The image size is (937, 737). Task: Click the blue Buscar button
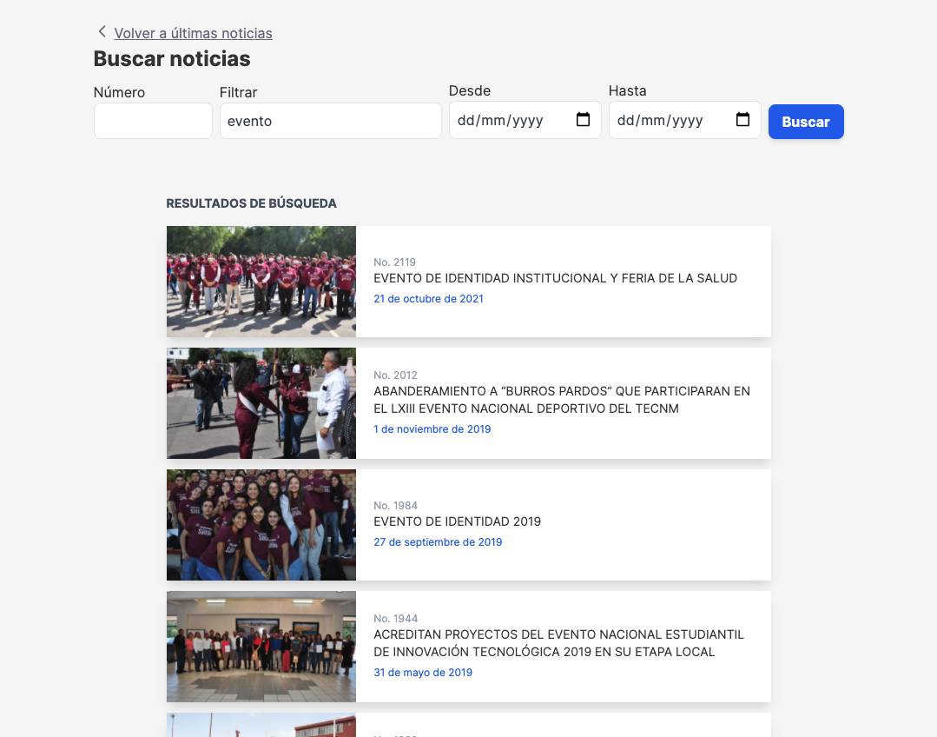pyautogui.click(x=806, y=122)
